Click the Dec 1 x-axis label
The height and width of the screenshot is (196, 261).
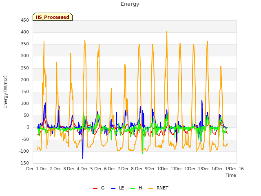(x=33, y=169)
